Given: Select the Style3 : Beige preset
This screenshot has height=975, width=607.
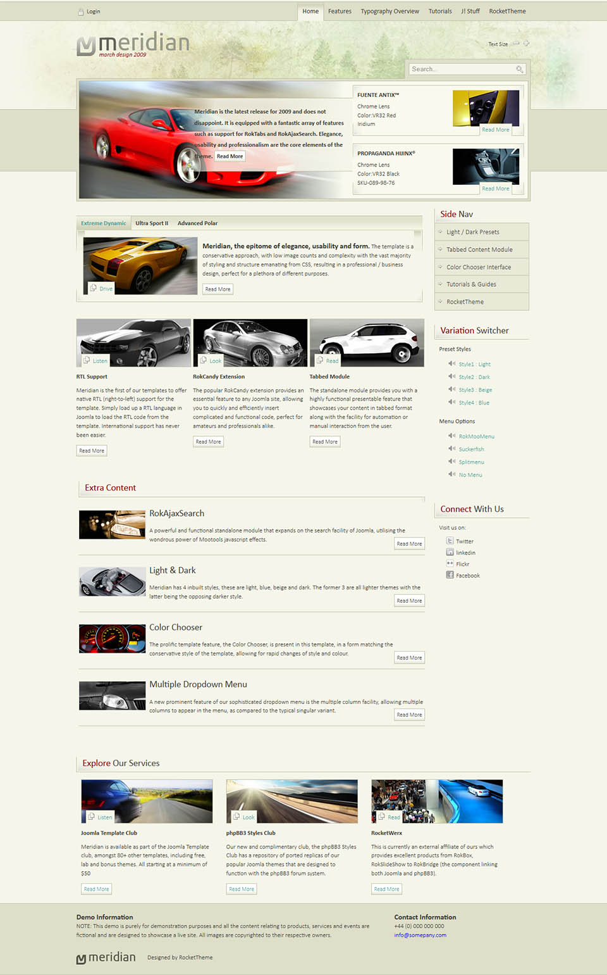Looking at the screenshot, I should (x=475, y=390).
